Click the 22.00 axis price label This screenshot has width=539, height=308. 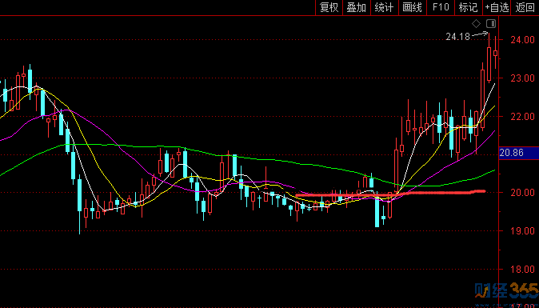[x=522, y=116]
